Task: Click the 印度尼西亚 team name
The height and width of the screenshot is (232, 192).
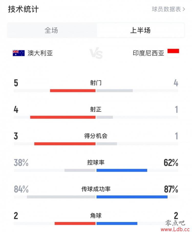Action: pos(148,53)
